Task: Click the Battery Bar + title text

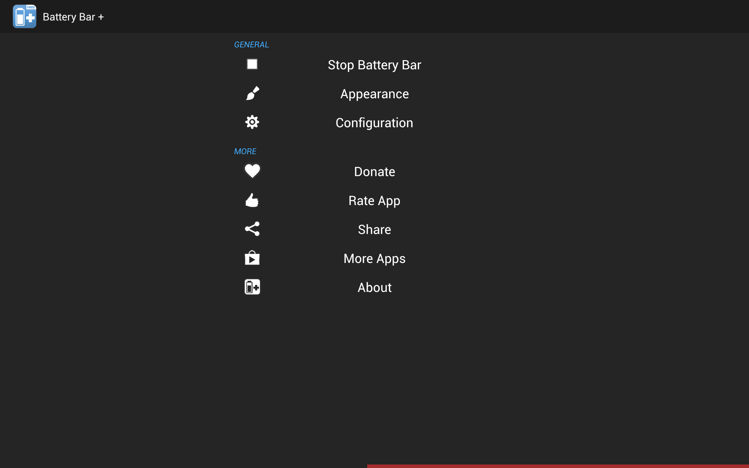Action: tap(73, 17)
